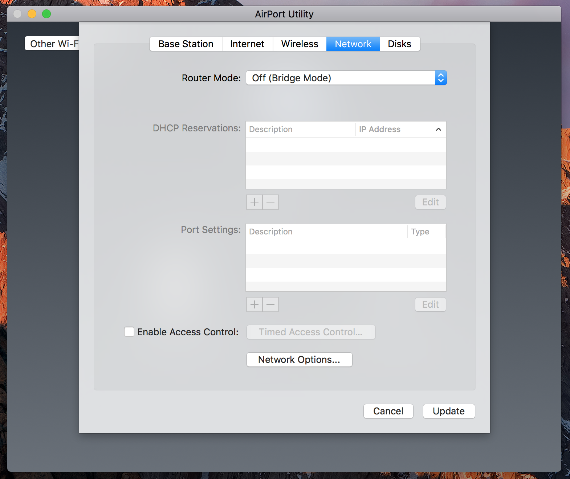
Task: Click Router Mode dropdown blue arrow stepper
Action: pos(441,78)
